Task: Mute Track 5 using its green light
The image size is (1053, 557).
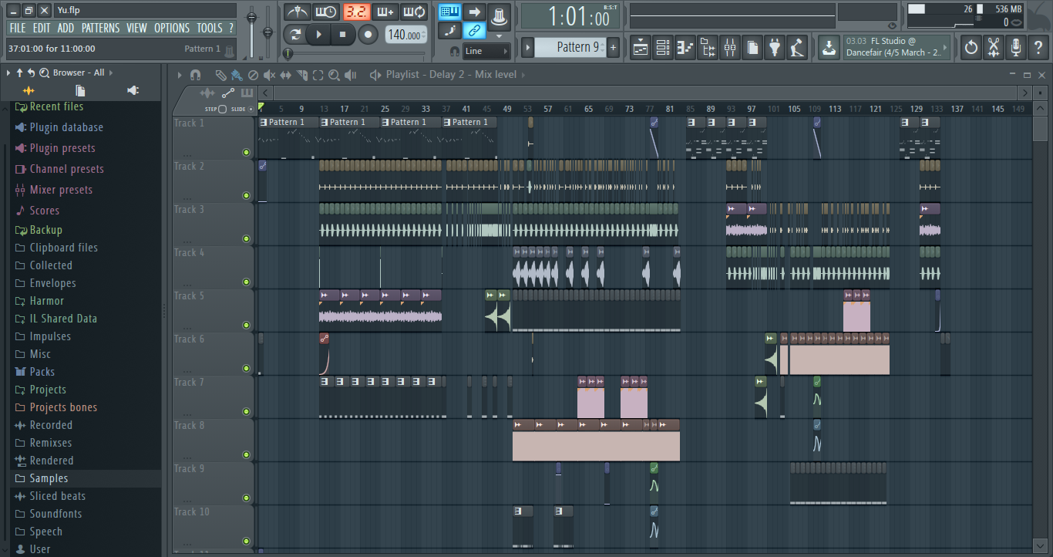Action: click(247, 325)
